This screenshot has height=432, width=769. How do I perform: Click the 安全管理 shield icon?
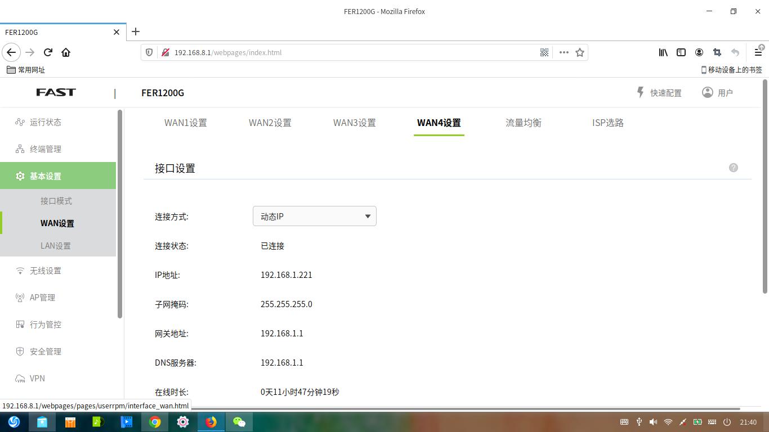(x=20, y=351)
